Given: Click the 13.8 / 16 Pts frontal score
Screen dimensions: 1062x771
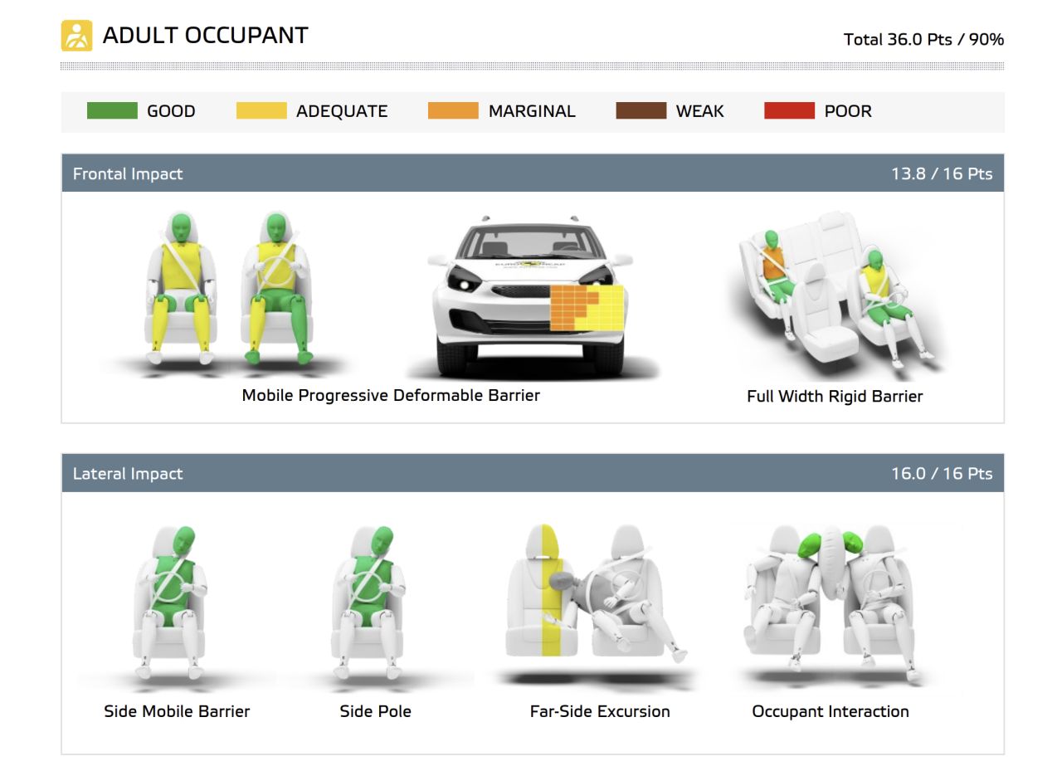Looking at the screenshot, I should tap(942, 173).
